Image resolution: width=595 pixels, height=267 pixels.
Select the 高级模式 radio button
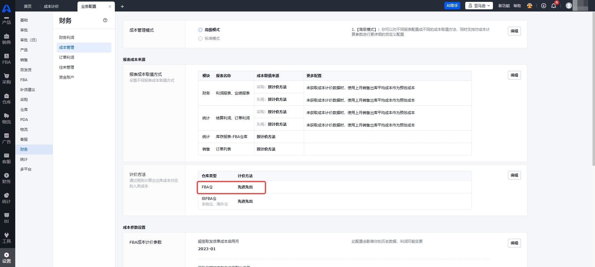pyautogui.click(x=200, y=30)
